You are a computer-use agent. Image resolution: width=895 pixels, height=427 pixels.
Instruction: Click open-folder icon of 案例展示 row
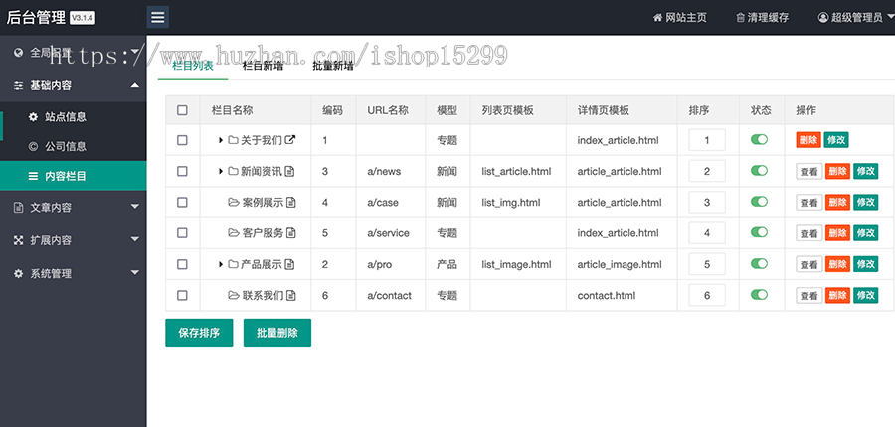(x=234, y=202)
